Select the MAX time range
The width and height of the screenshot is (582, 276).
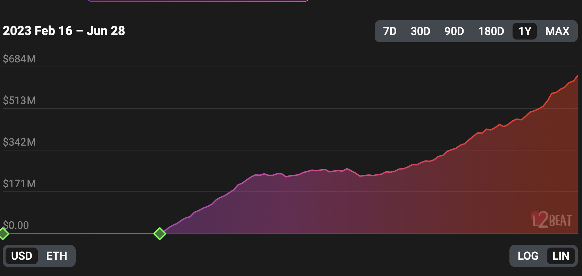point(557,31)
